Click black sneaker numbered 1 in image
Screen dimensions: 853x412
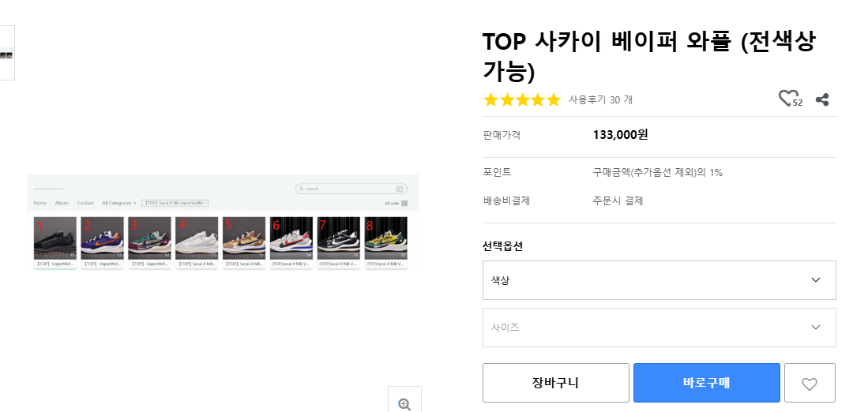pyautogui.click(x=55, y=238)
